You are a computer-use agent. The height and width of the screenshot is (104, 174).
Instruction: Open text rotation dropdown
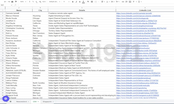click(118, 2)
